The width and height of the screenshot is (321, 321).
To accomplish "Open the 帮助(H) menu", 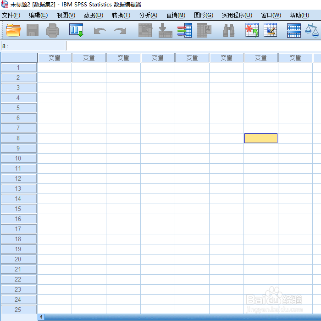I will (x=299, y=15).
